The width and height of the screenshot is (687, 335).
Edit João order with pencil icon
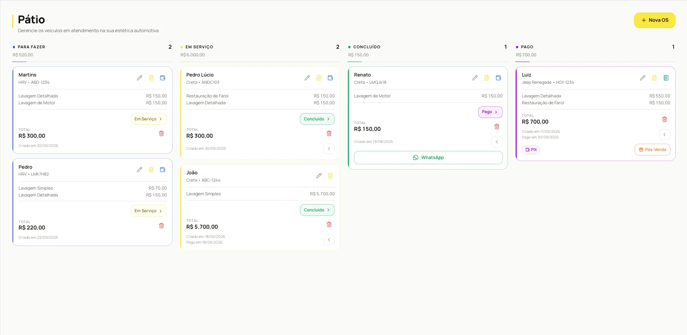pyautogui.click(x=319, y=176)
